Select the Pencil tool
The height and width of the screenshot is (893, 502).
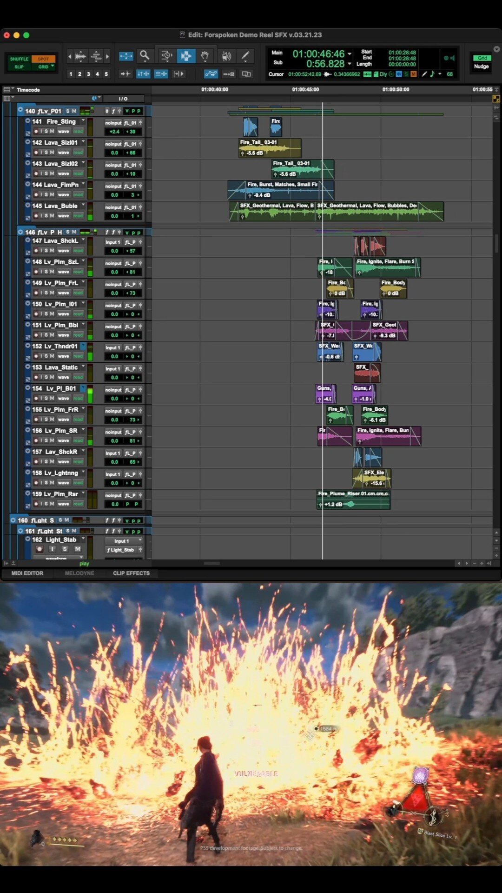[245, 56]
